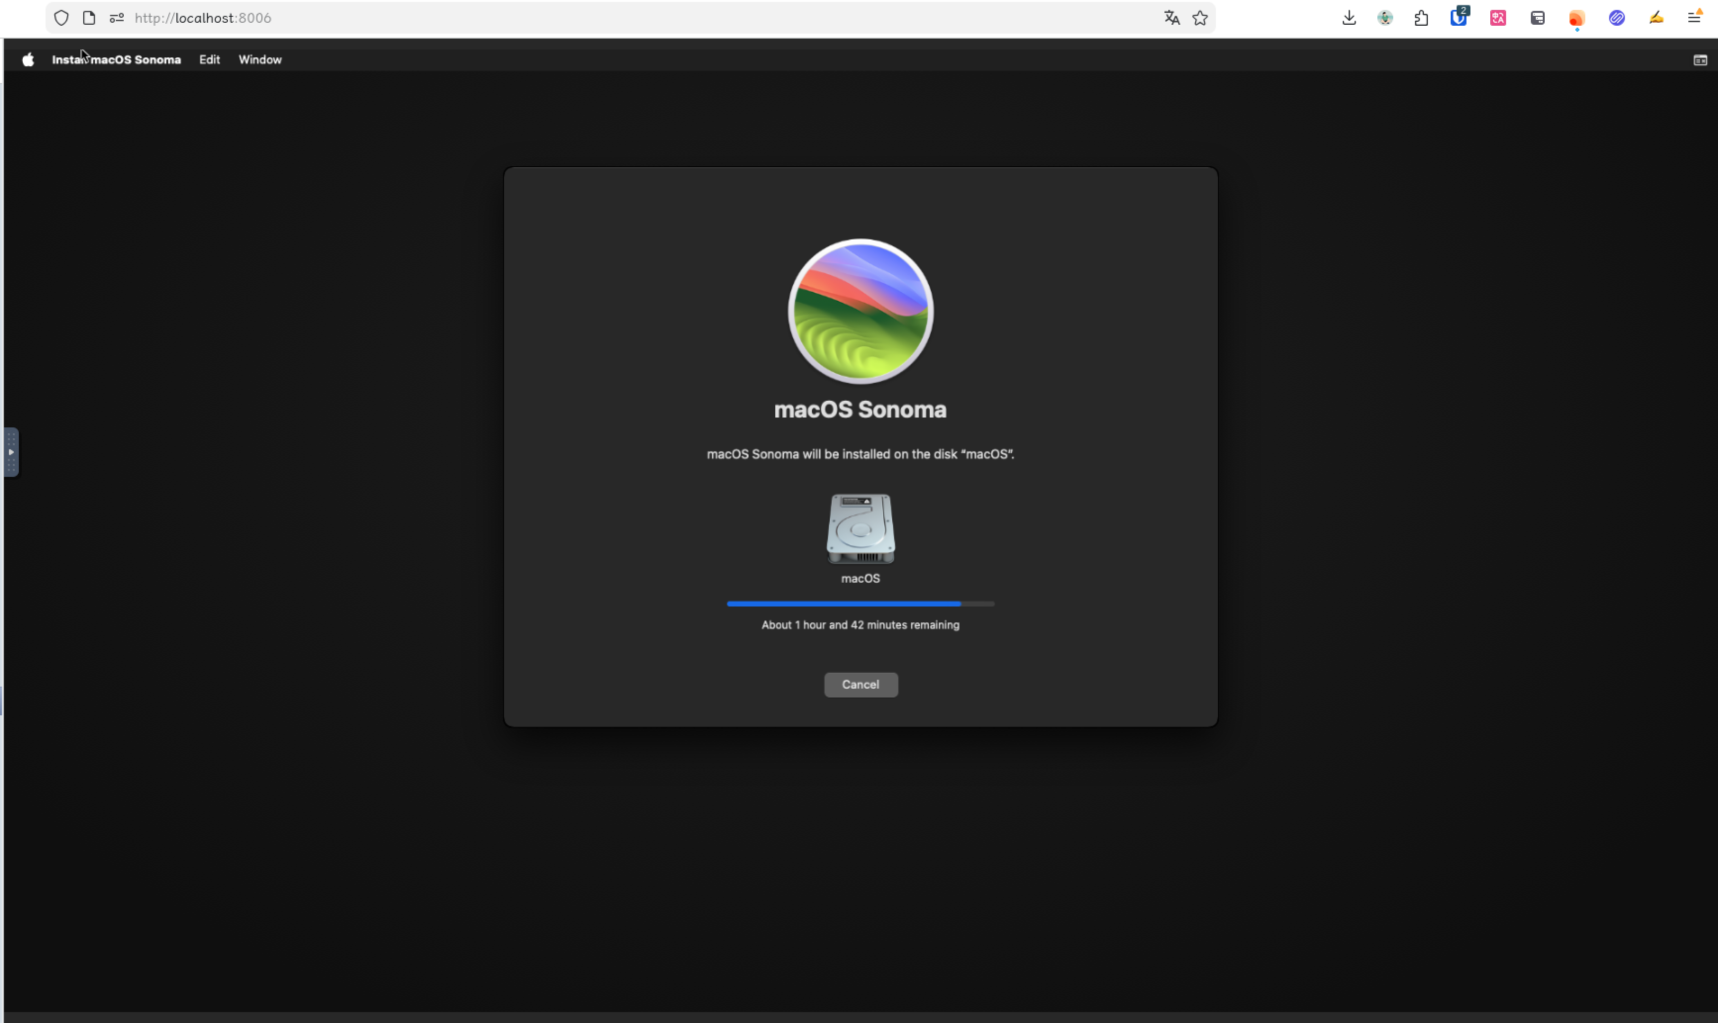
Task: Click the installation progress bar
Action: (859, 604)
